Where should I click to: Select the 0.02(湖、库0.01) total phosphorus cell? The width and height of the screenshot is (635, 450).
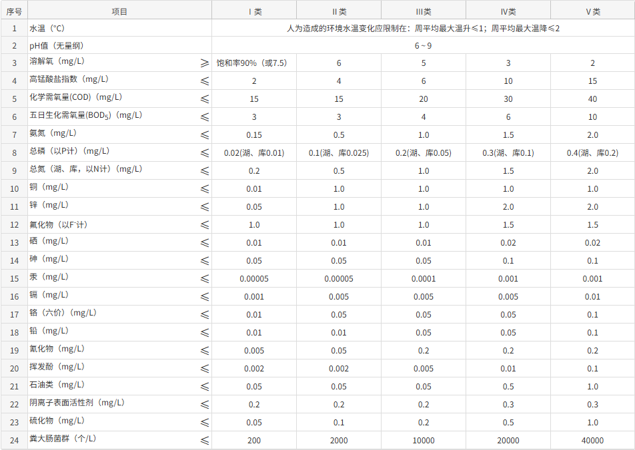click(254, 153)
